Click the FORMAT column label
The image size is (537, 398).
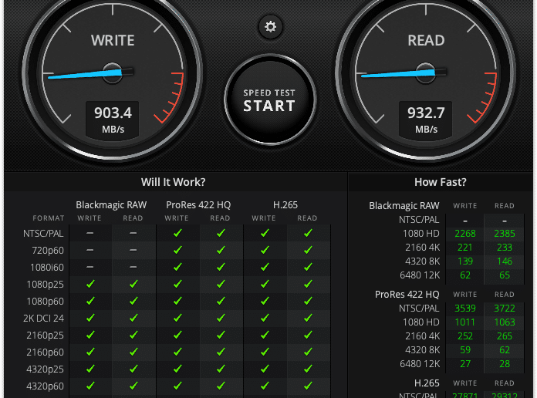coord(49,218)
